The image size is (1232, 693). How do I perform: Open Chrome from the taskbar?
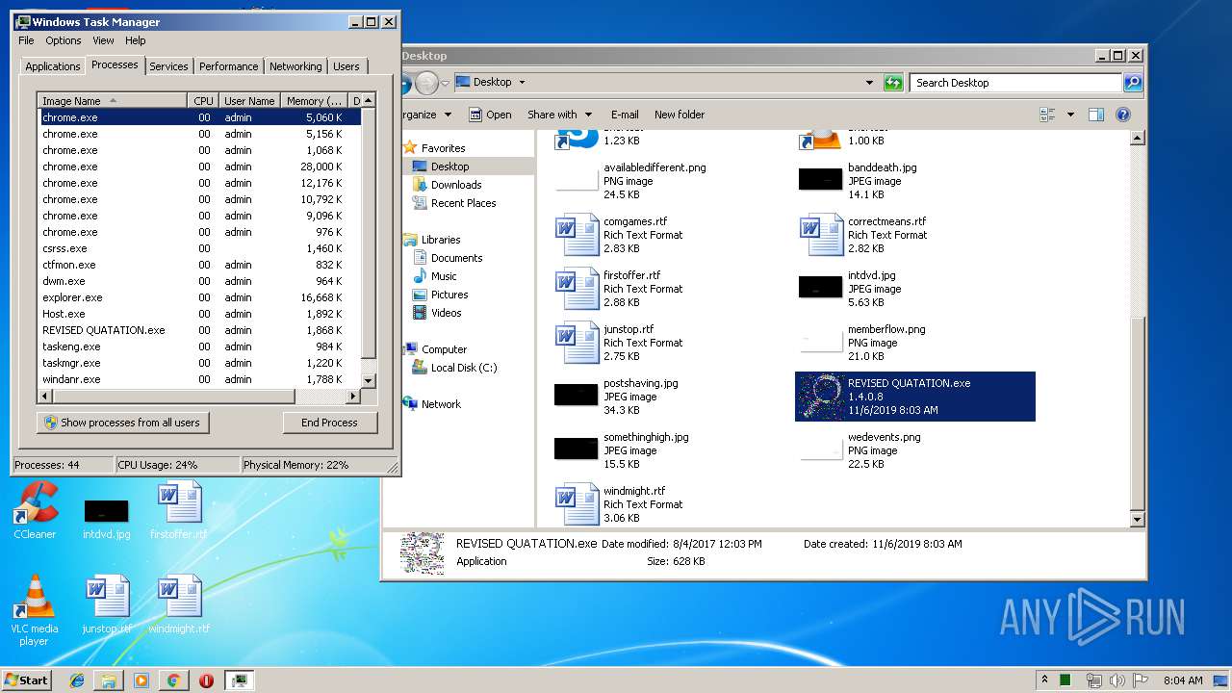click(173, 680)
